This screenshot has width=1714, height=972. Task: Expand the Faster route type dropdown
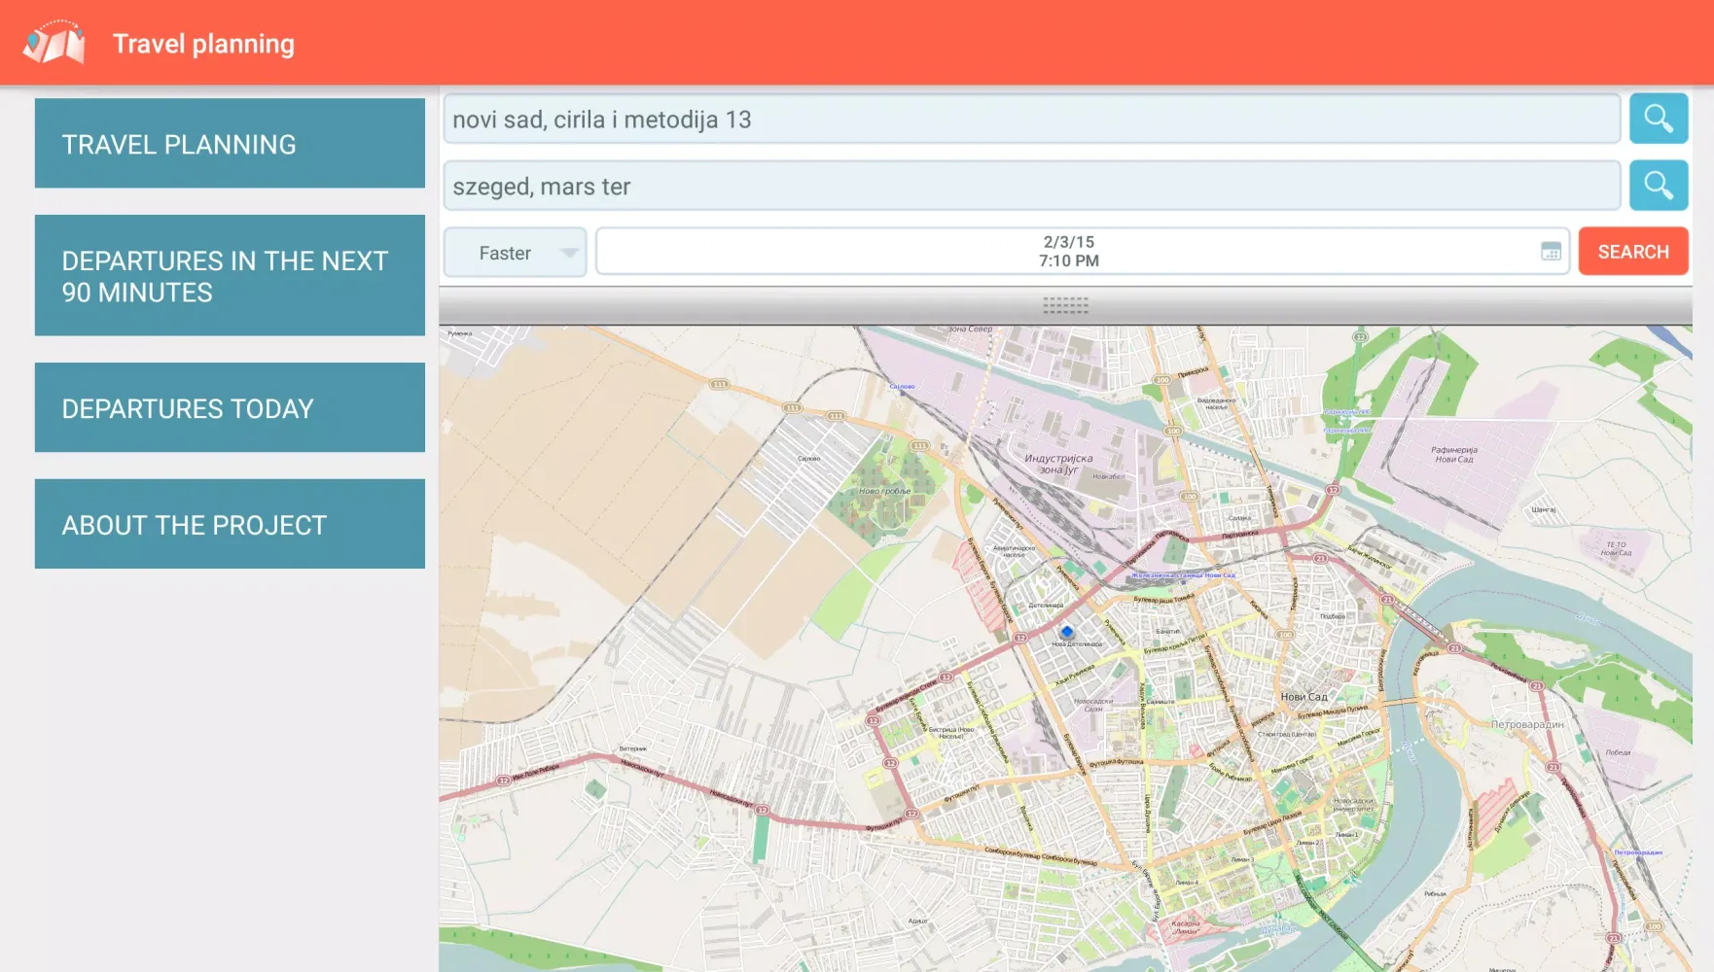[x=516, y=253]
